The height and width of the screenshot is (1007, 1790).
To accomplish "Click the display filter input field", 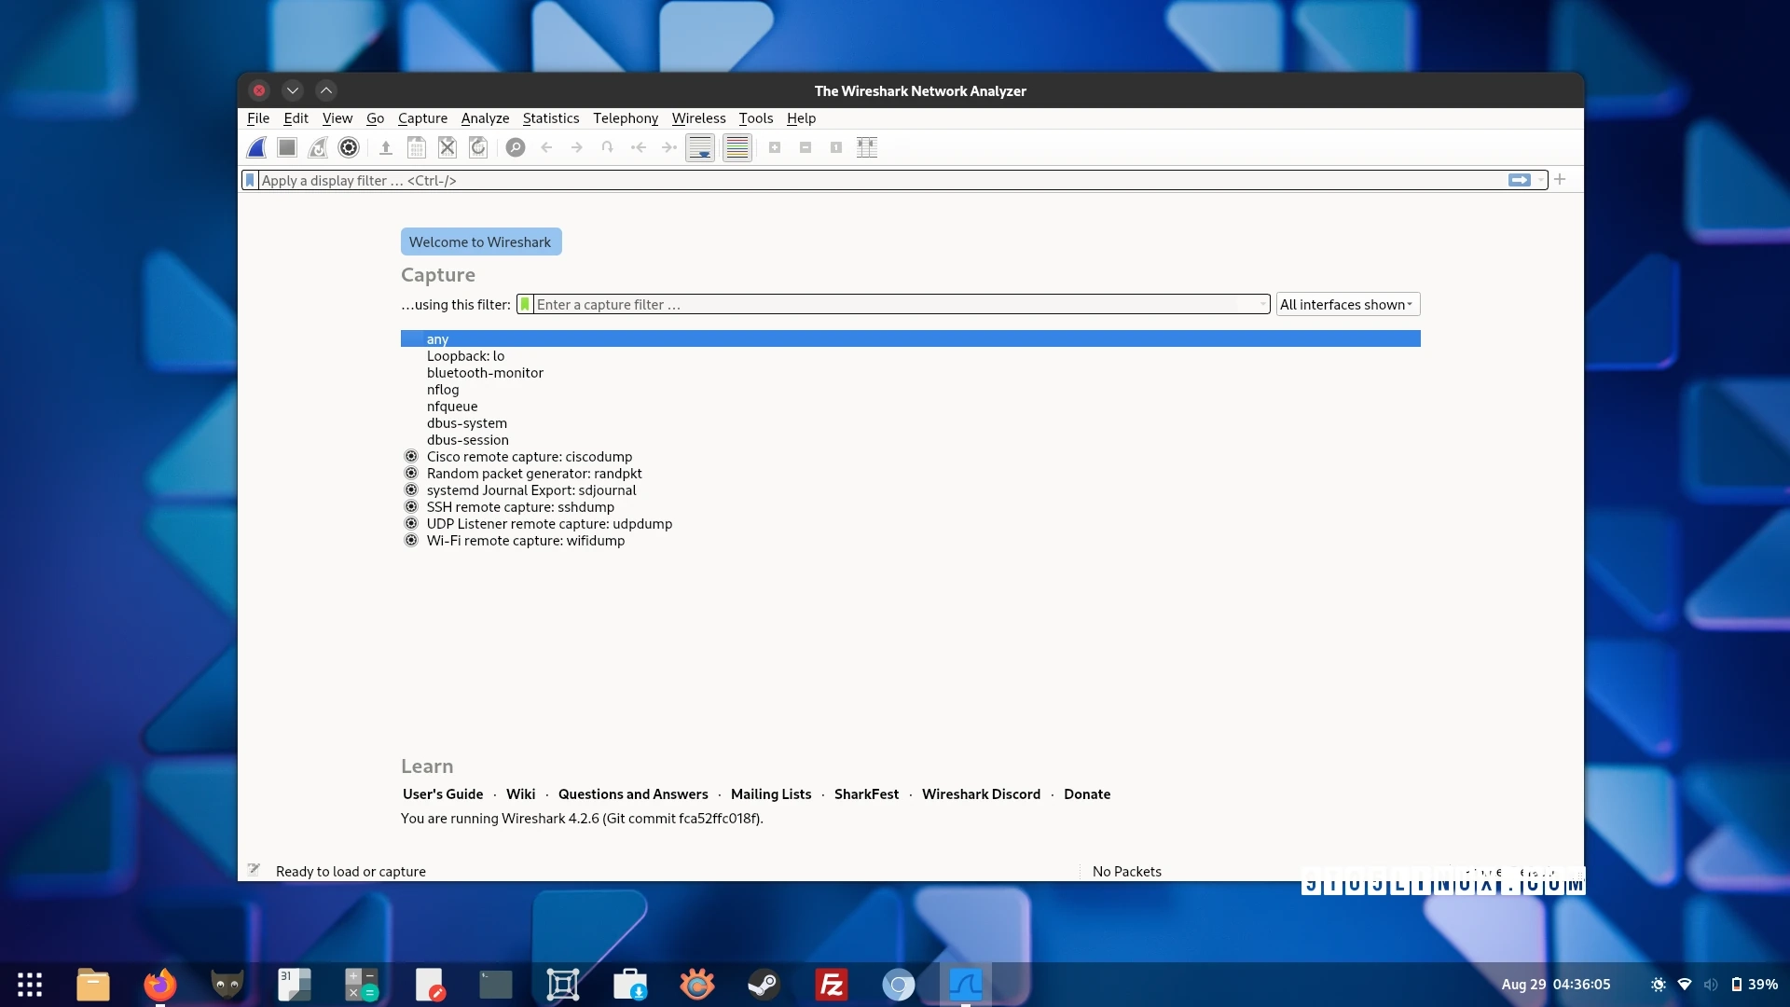I will (875, 180).
